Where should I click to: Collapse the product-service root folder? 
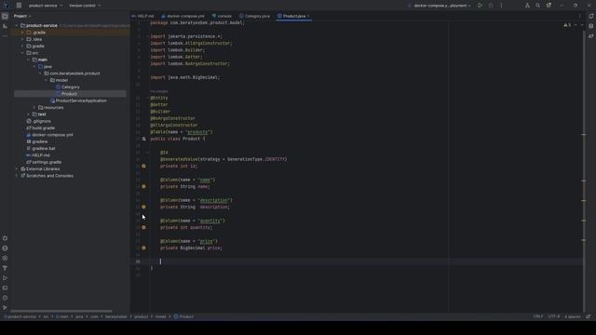(17, 26)
